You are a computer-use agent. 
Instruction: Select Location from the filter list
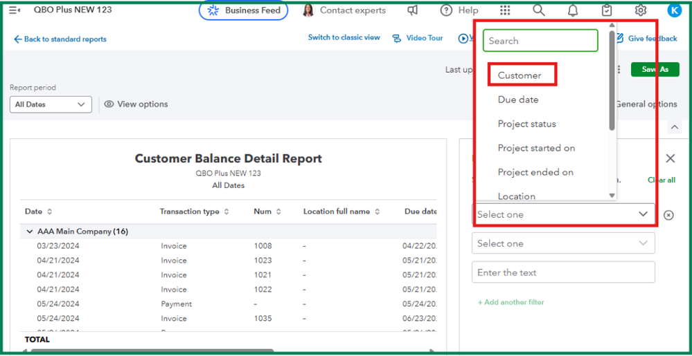coord(516,196)
